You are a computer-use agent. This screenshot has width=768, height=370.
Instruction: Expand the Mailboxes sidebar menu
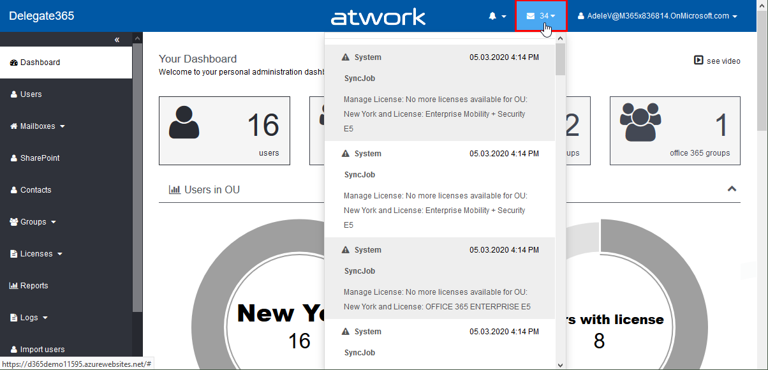coord(66,126)
